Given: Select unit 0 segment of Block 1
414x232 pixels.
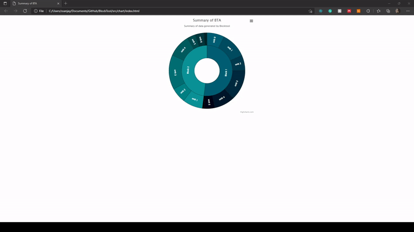Looking at the screenshot, I should 215,40.
